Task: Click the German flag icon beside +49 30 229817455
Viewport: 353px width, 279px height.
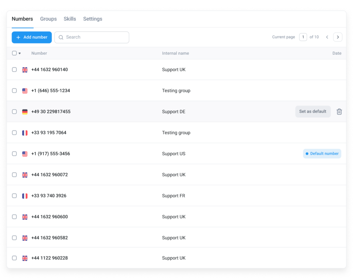Action: click(25, 112)
